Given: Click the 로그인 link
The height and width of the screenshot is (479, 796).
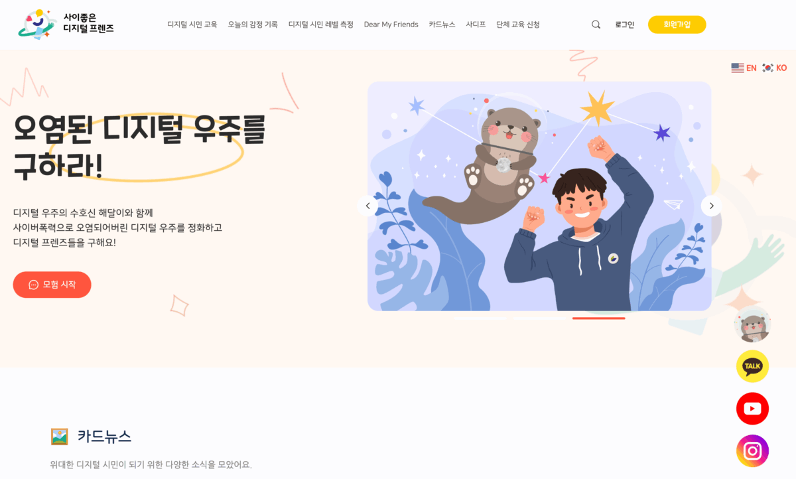Looking at the screenshot, I should coord(624,25).
